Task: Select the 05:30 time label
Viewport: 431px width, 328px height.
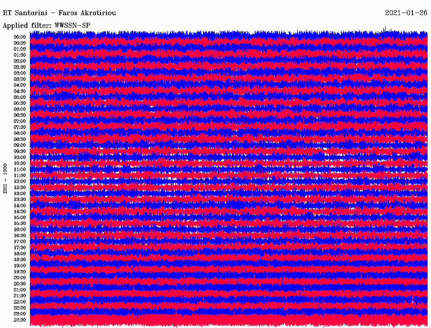Action: click(x=20, y=103)
